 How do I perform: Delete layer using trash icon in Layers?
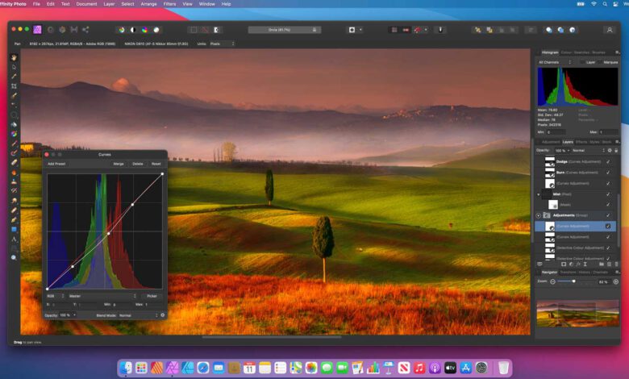pyautogui.click(x=616, y=264)
